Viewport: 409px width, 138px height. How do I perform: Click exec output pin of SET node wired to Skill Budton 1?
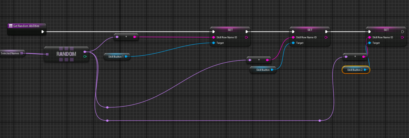click(x=247, y=32)
